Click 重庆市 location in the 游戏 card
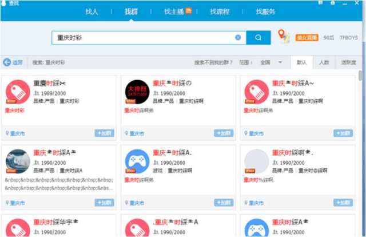Viewport: 366px width, 237px height. (x=137, y=203)
